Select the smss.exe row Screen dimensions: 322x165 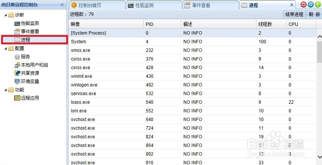tap(192, 50)
